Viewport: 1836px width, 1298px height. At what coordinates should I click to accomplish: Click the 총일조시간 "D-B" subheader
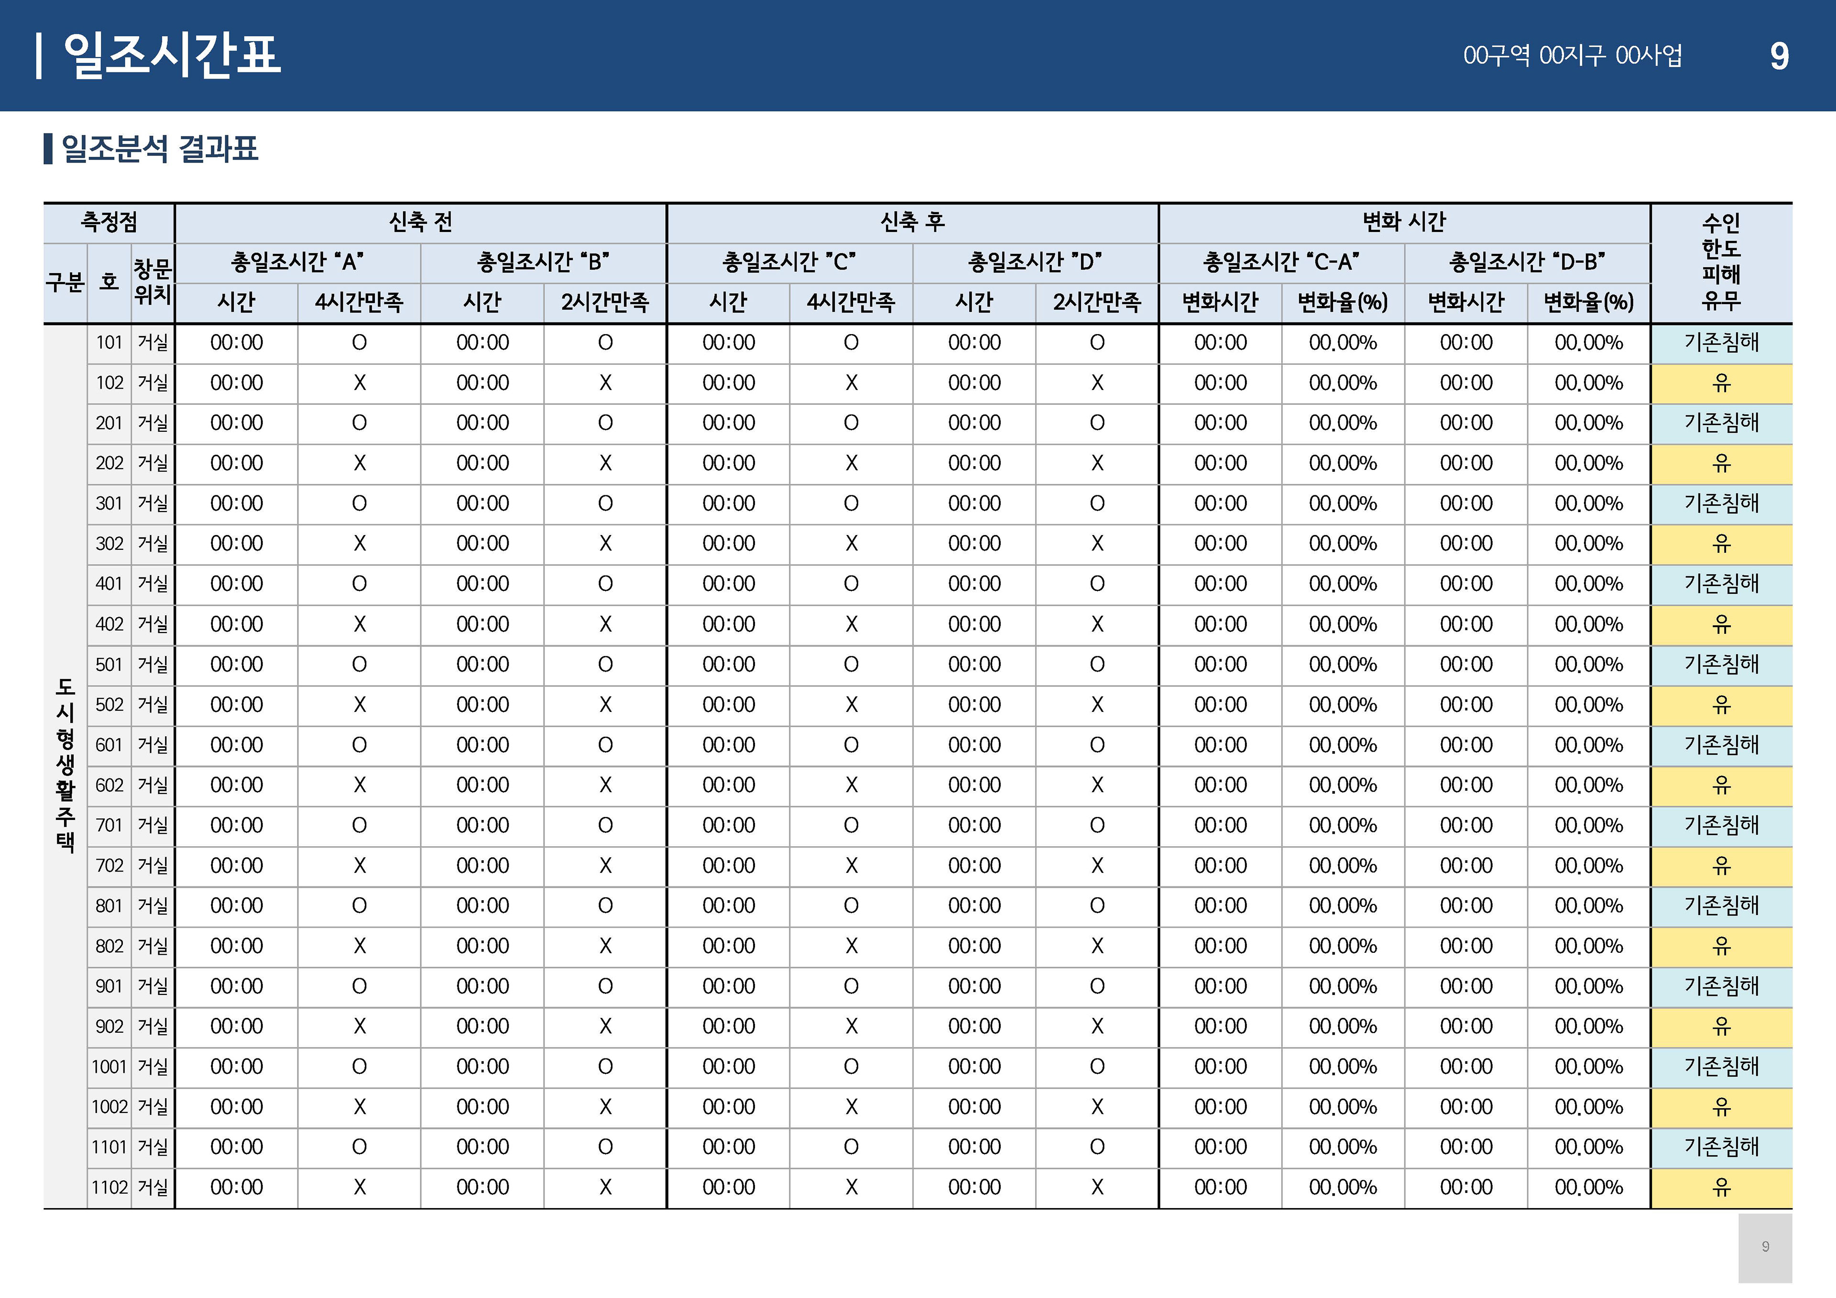click(1527, 262)
